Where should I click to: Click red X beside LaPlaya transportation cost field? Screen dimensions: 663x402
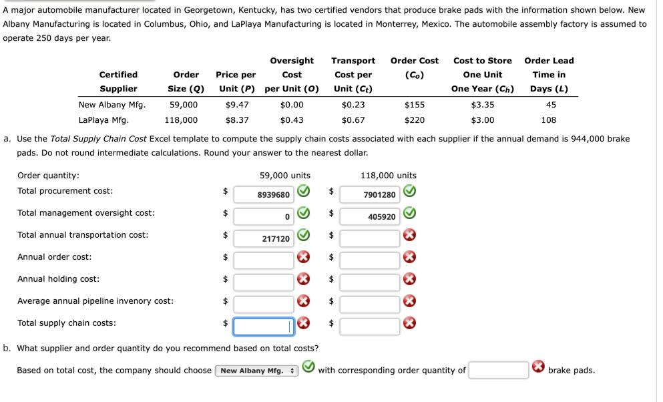(409, 234)
